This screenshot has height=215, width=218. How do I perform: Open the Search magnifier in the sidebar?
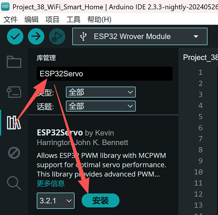click(14, 183)
